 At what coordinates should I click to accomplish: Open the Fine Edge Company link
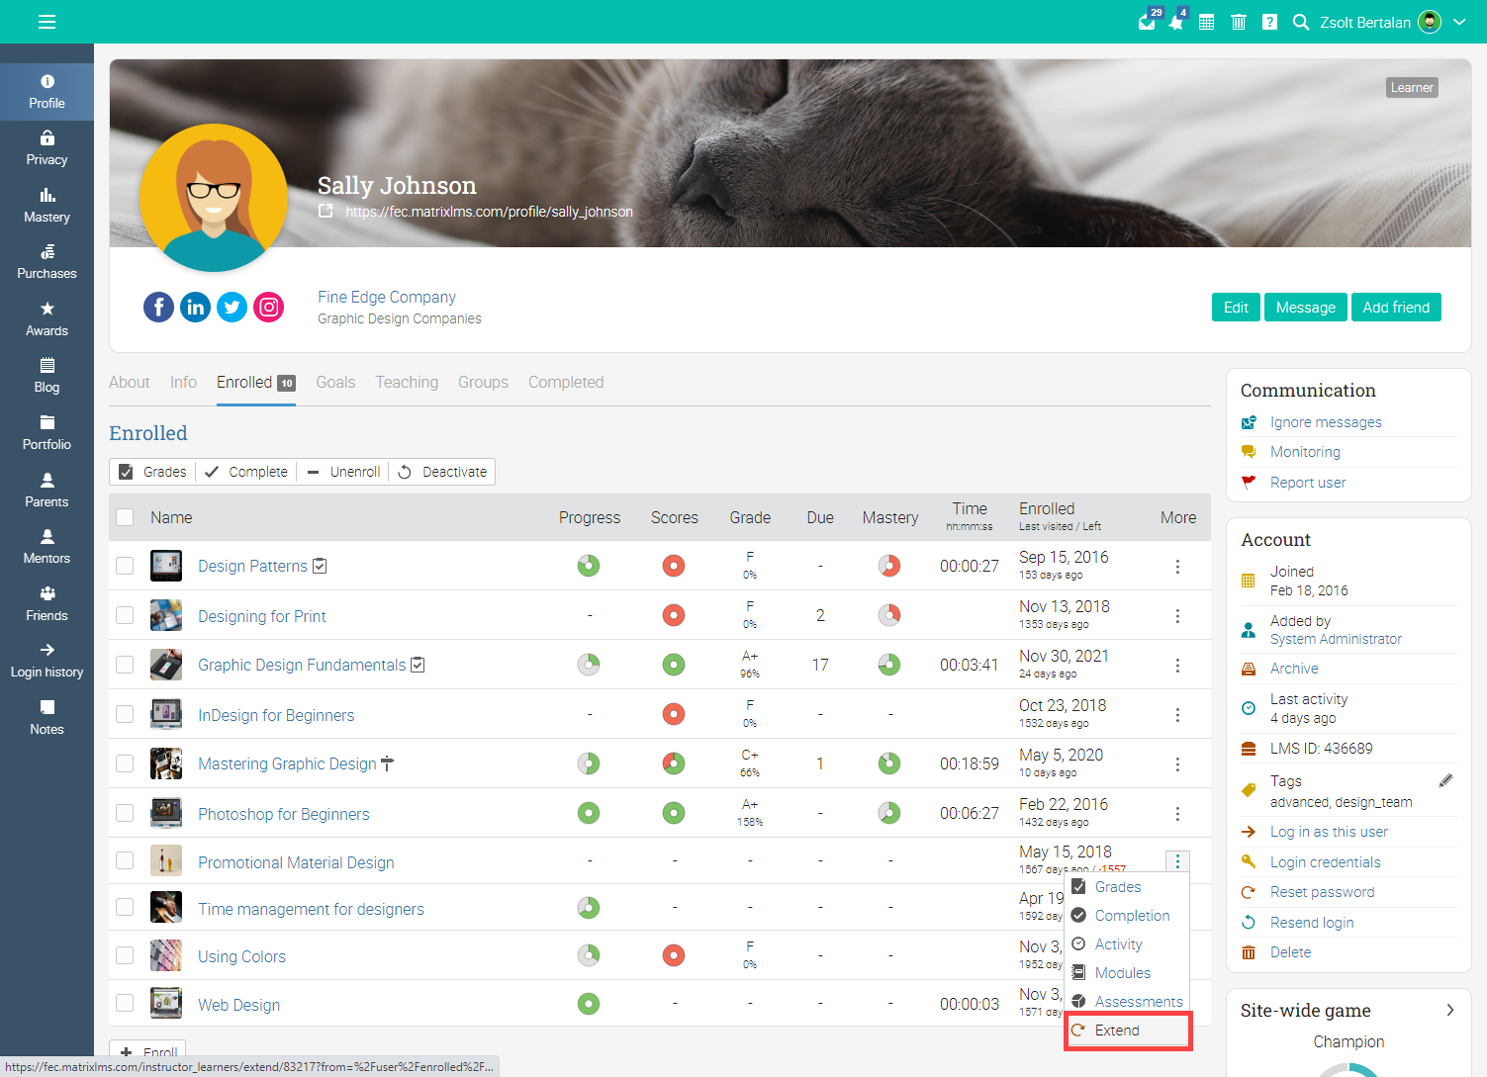(387, 297)
